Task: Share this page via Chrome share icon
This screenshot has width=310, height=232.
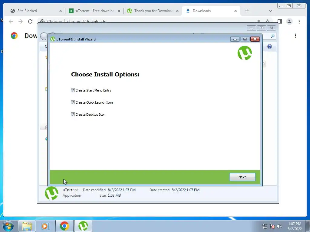Action: [x=258, y=21]
